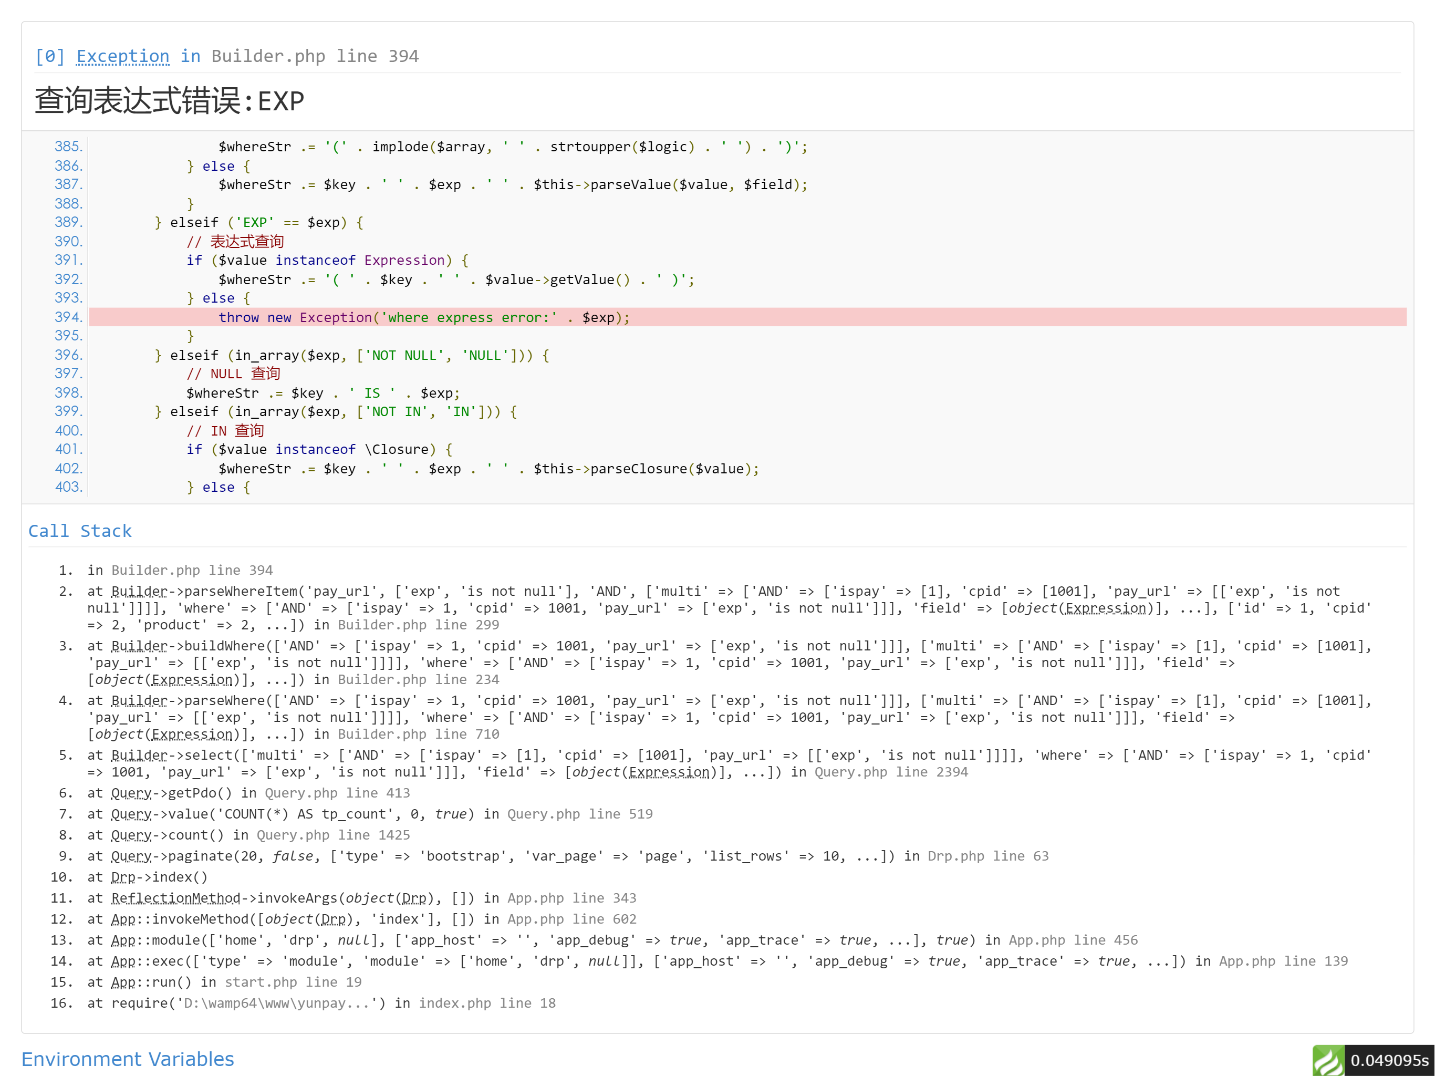Click Builder abbreviation in parseWhereItem frame
Viewport: 1435px width, 1076px height.
140,591
